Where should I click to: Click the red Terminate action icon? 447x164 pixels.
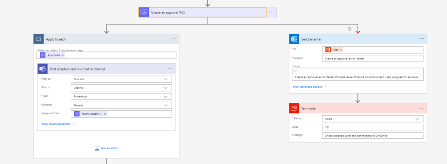[294, 108]
